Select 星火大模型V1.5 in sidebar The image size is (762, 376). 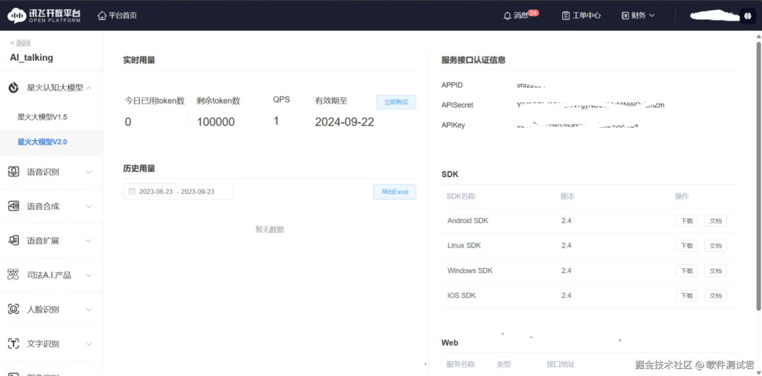(42, 117)
